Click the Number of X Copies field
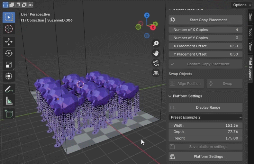This screenshot has width=254, height=164. pyautogui.click(x=205, y=30)
